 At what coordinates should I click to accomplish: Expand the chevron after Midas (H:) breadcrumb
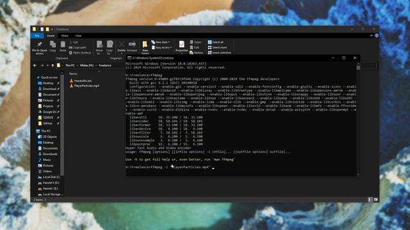pos(96,65)
